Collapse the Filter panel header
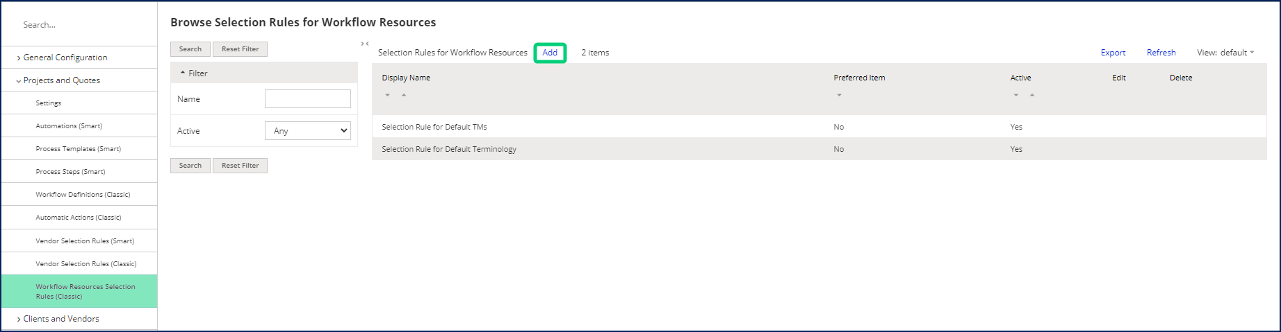Screen dimensions: 1281x332 (264, 73)
